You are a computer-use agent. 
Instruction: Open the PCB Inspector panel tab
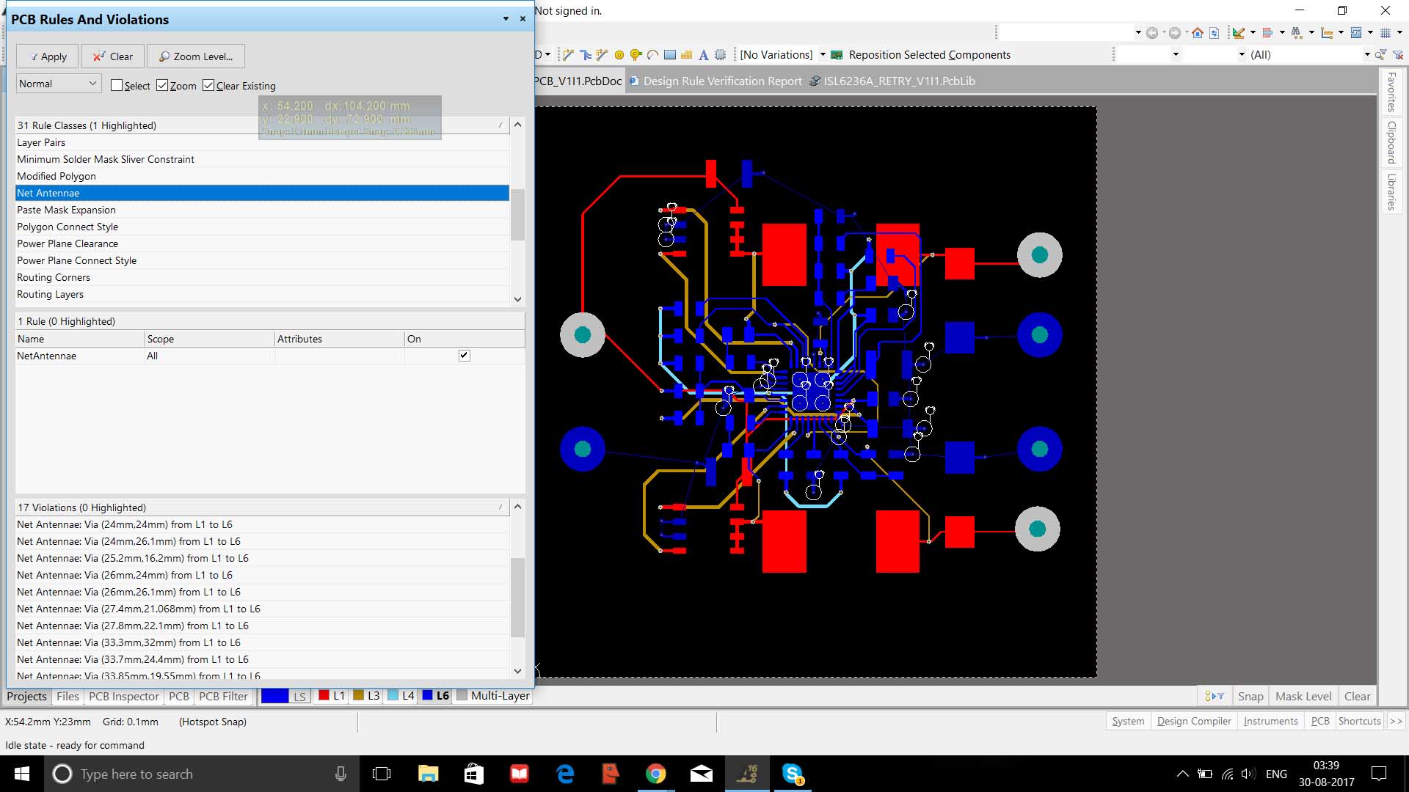point(123,696)
